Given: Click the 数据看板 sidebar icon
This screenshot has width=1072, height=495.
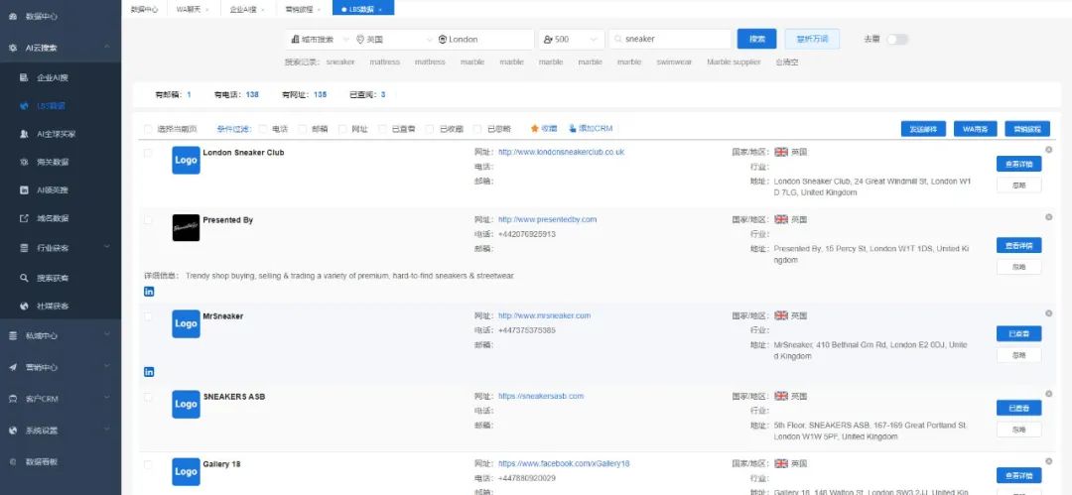Looking at the screenshot, I should click(x=12, y=461).
